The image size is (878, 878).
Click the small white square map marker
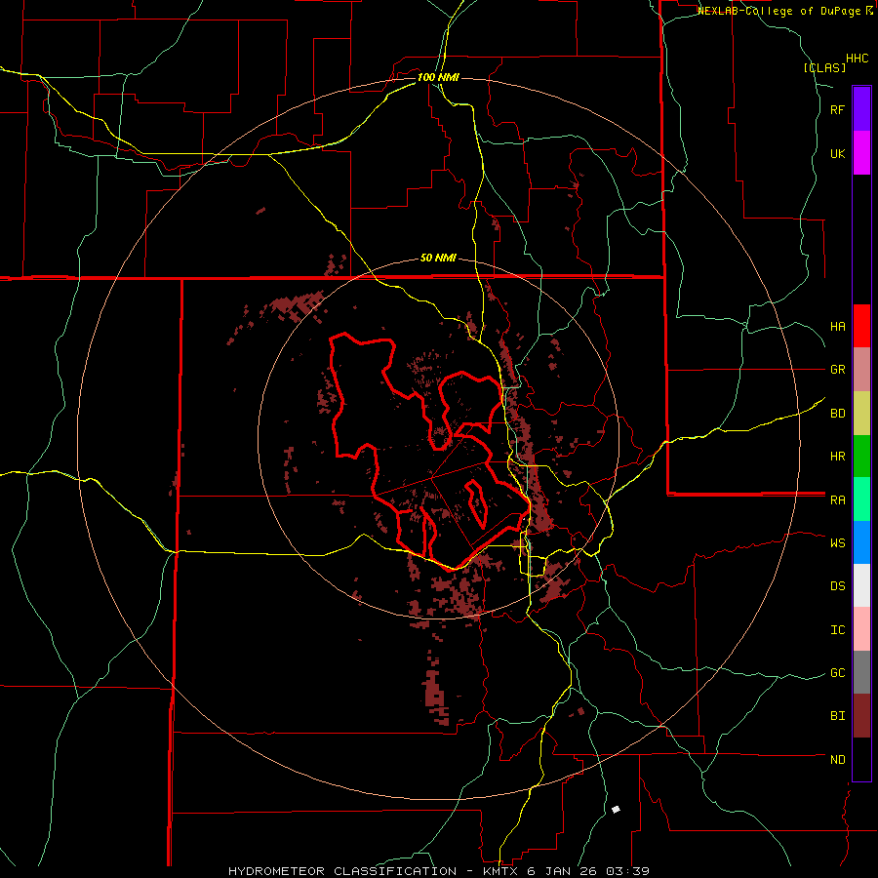(616, 809)
